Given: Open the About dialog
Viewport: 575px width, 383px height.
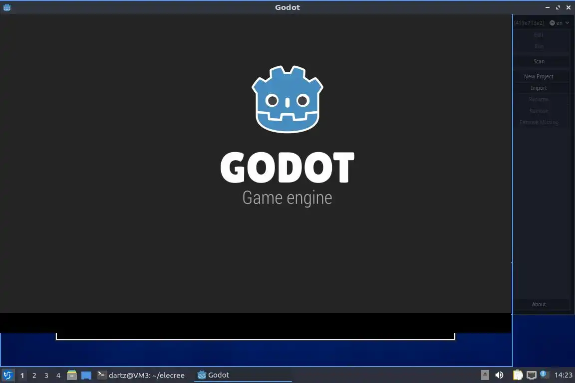Looking at the screenshot, I should (539, 304).
